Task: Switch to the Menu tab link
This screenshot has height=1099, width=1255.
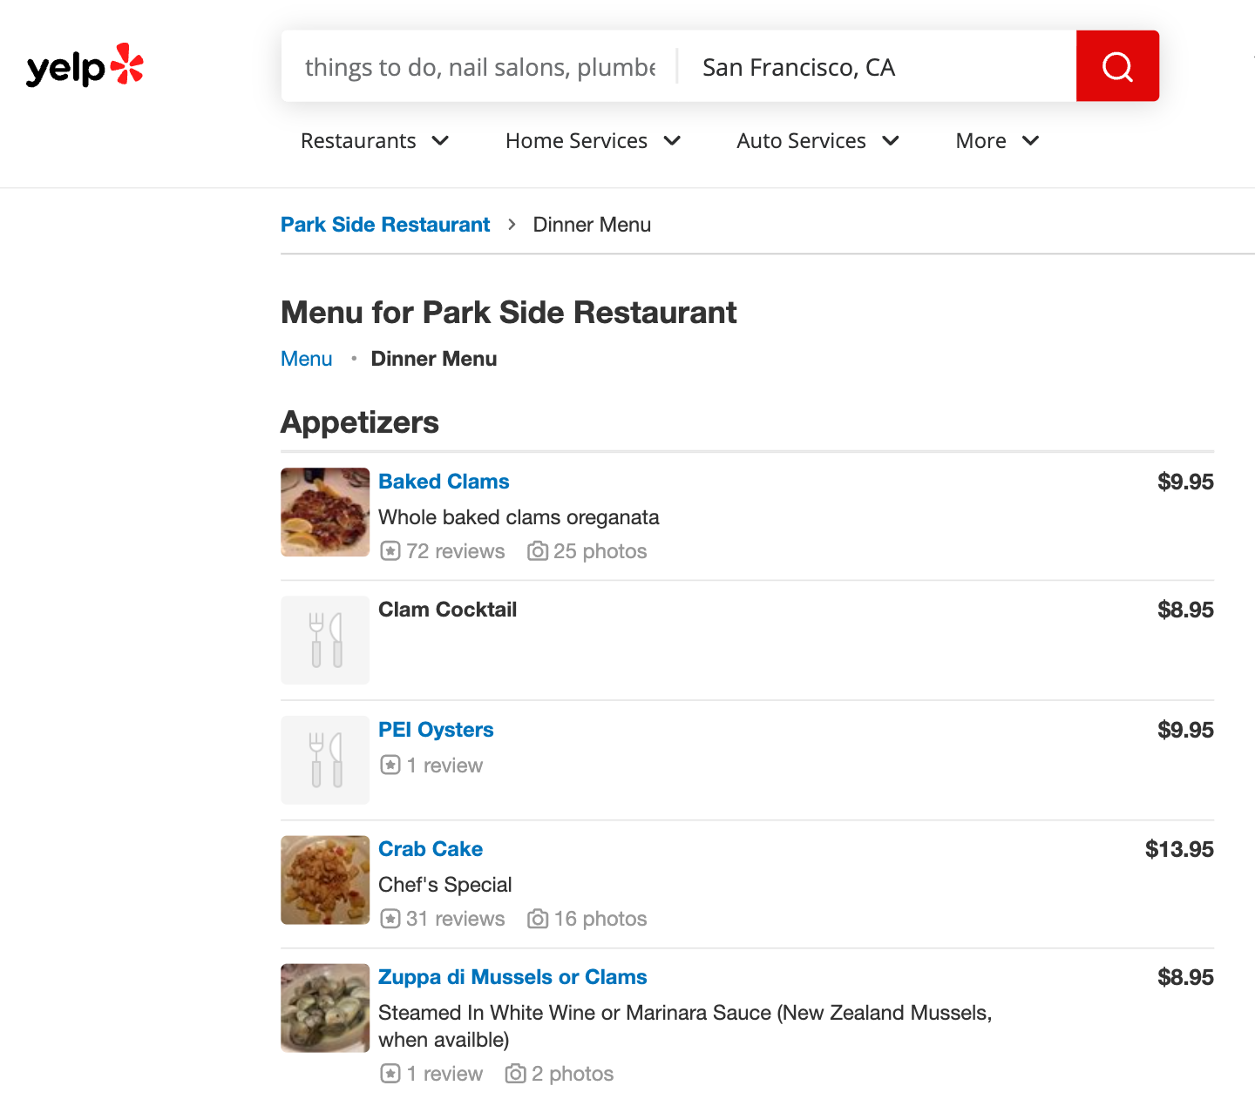Action: point(306,359)
